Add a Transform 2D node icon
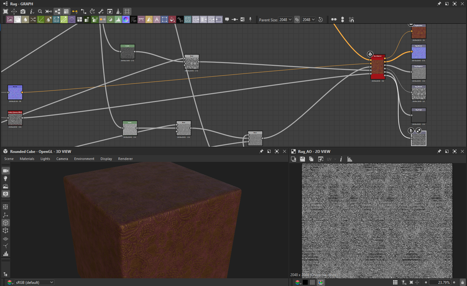 pyautogui.click(x=165, y=19)
